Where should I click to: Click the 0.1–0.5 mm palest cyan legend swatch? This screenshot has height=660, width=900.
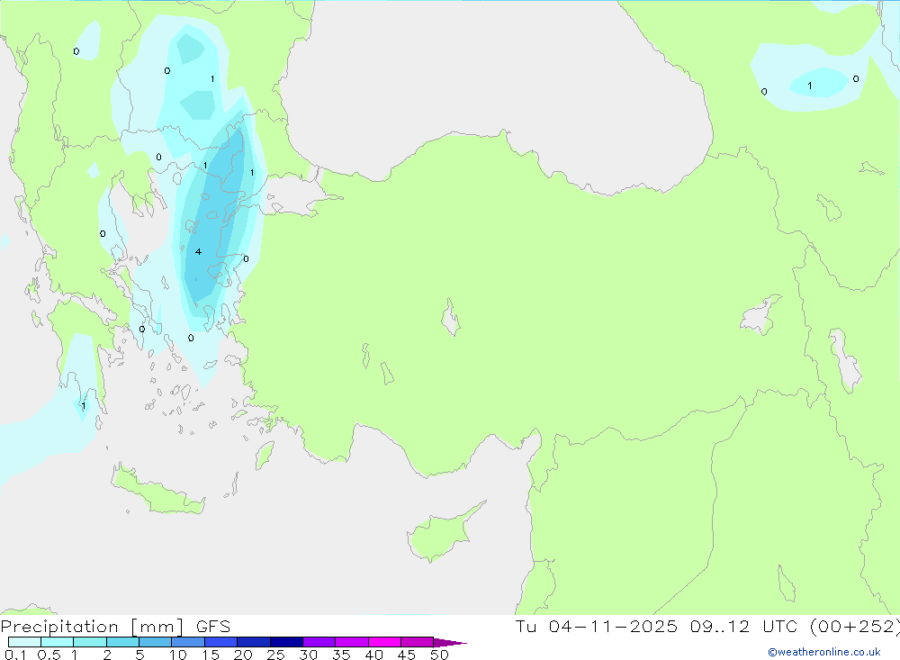[24, 642]
